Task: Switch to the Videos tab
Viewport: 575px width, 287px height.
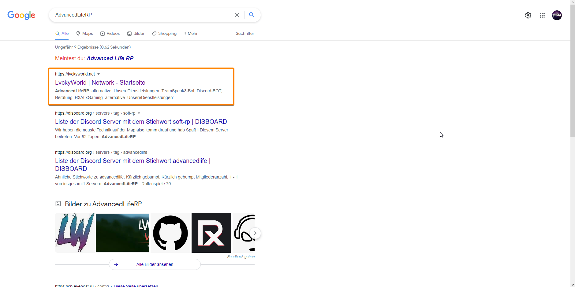Action: pos(110,34)
